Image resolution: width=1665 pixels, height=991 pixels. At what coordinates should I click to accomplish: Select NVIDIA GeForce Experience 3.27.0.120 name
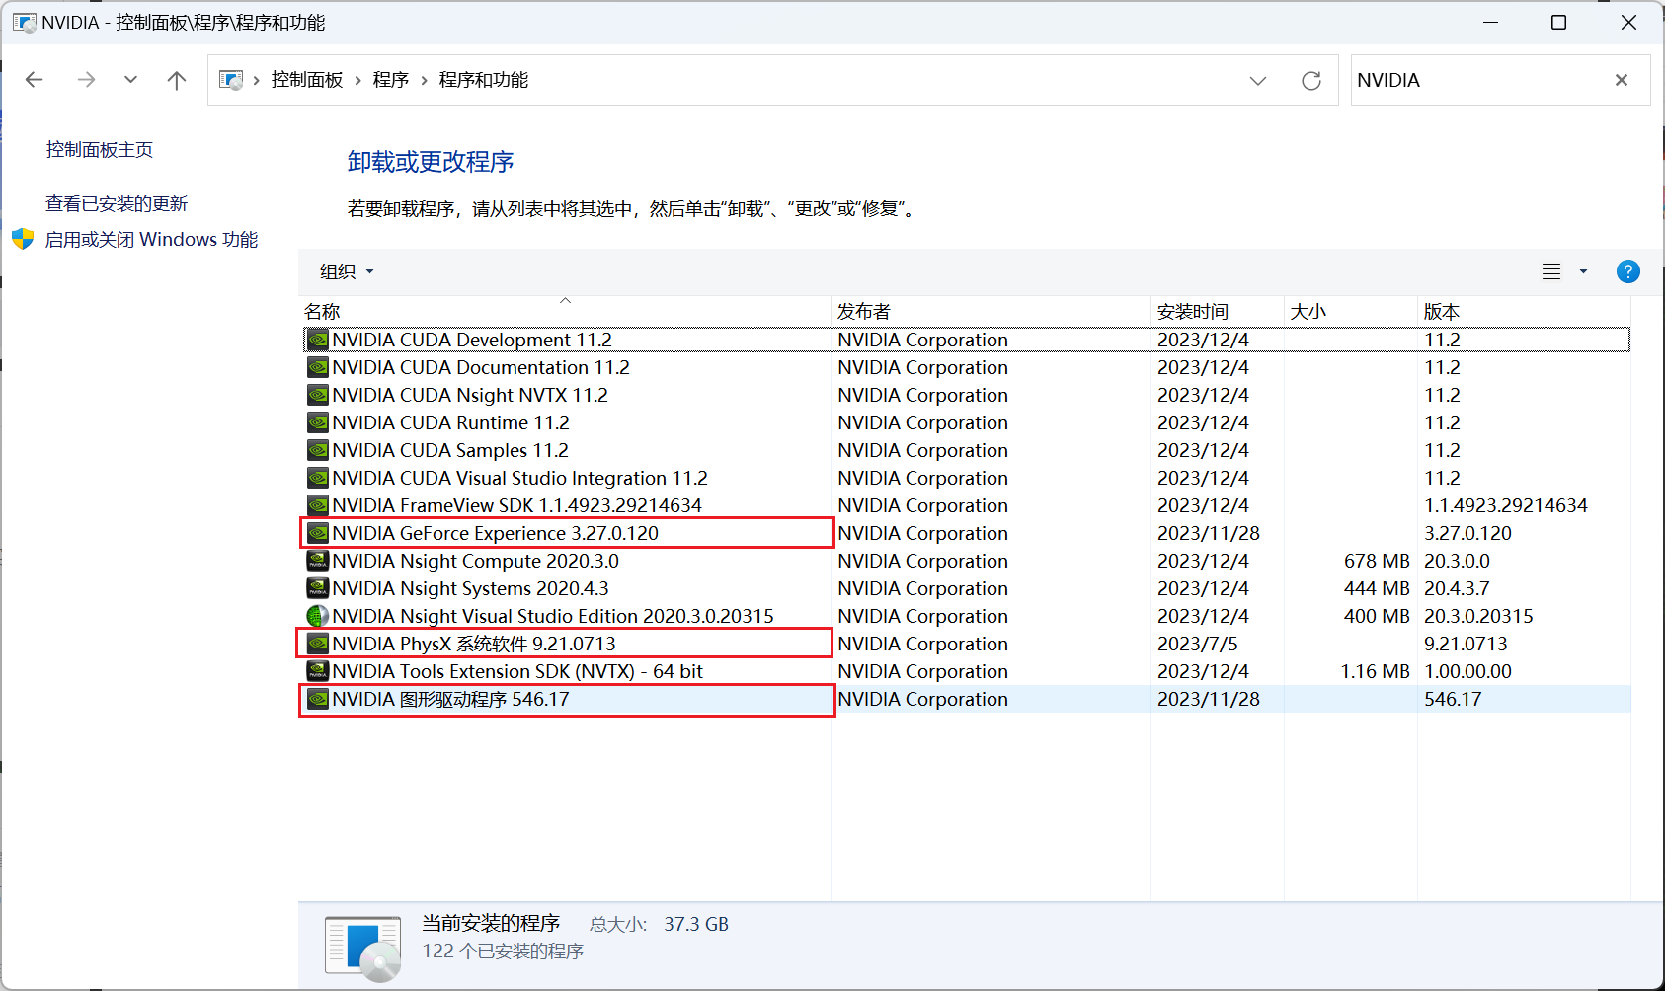pyautogui.click(x=496, y=534)
